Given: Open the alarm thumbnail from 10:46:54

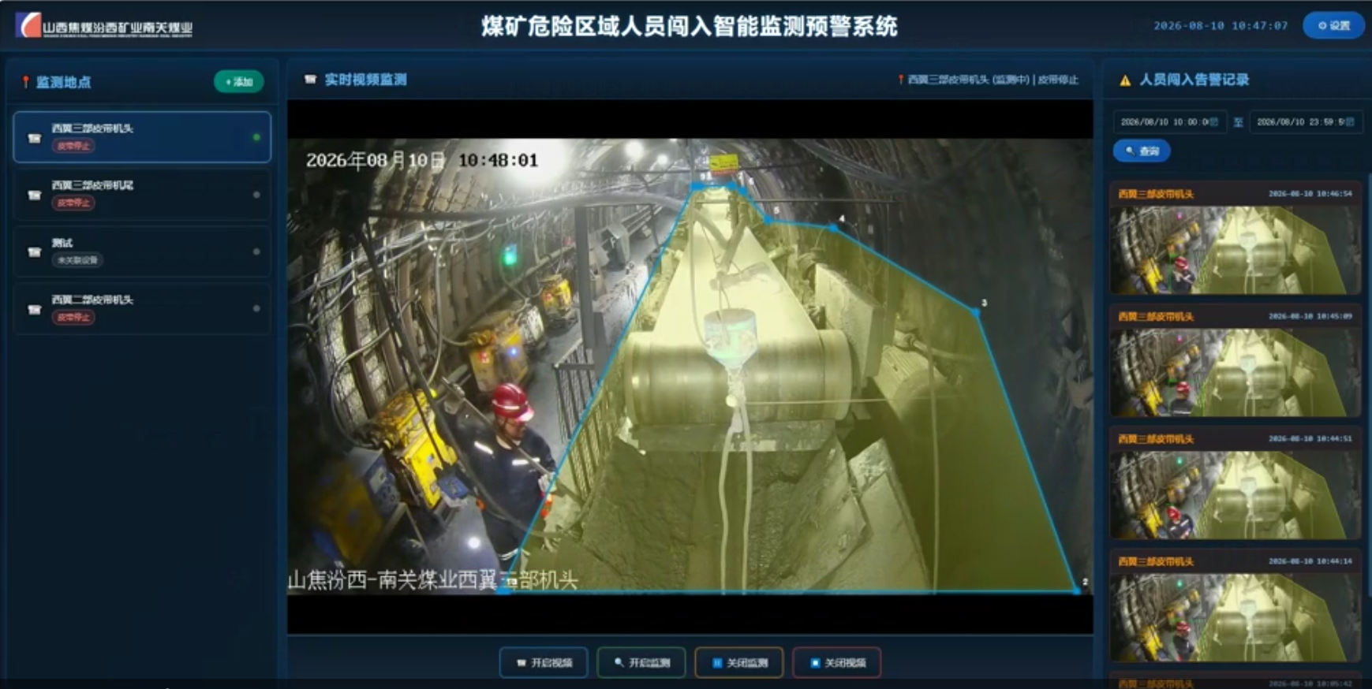Looking at the screenshot, I should pyautogui.click(x=1235, y=250).
